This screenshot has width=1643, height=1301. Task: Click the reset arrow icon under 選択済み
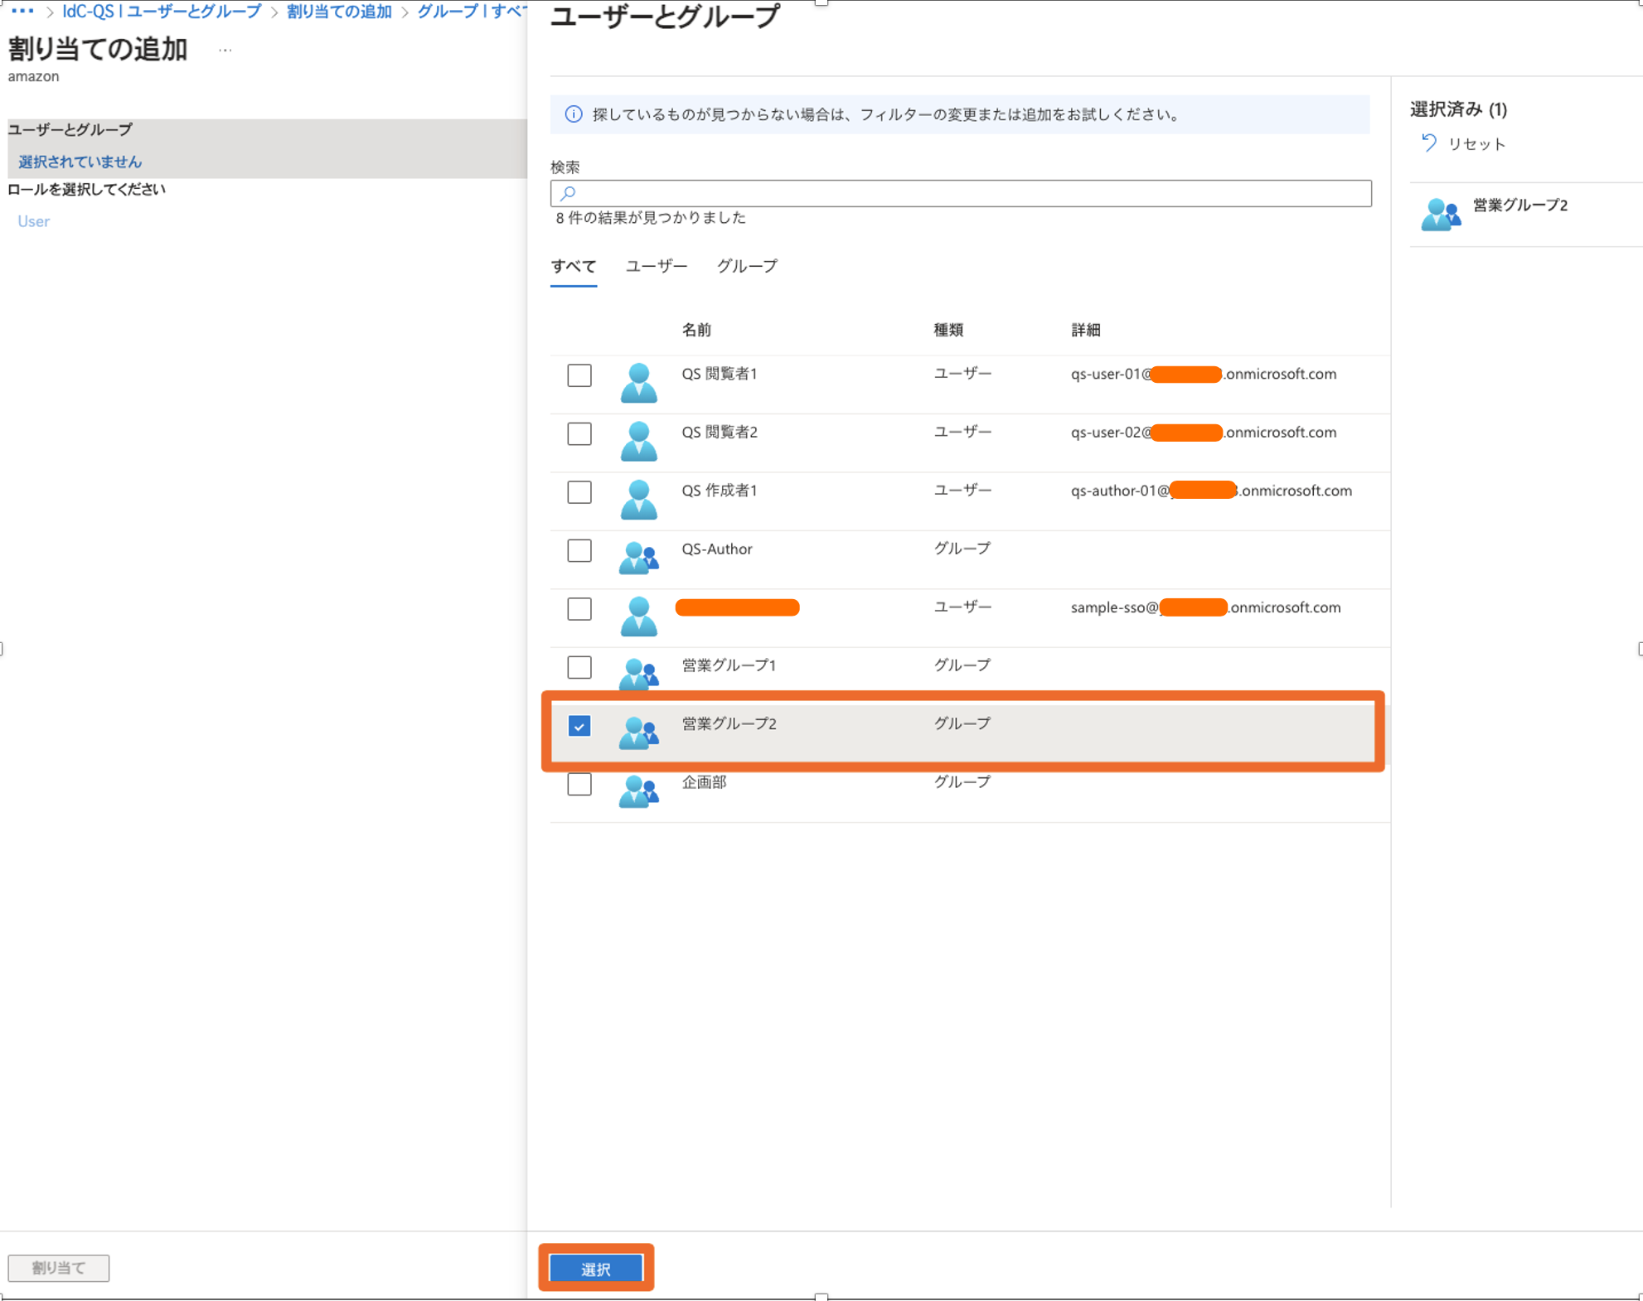1428,143
